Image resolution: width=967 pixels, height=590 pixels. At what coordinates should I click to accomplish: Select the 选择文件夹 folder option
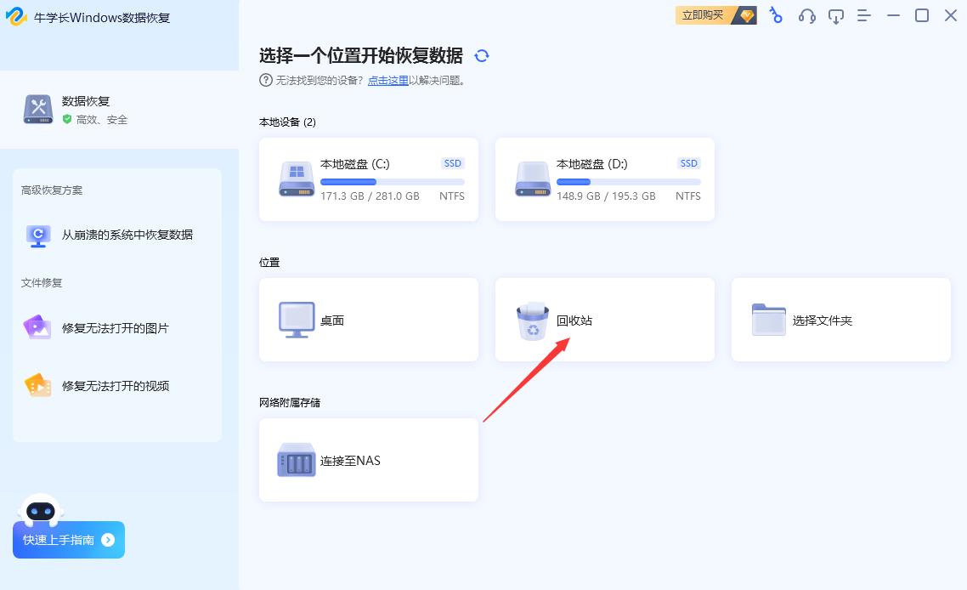click(x=767, y=320)
